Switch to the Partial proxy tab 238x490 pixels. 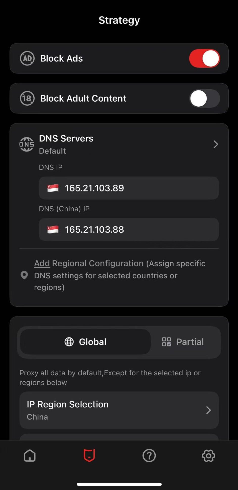[183, 342]
